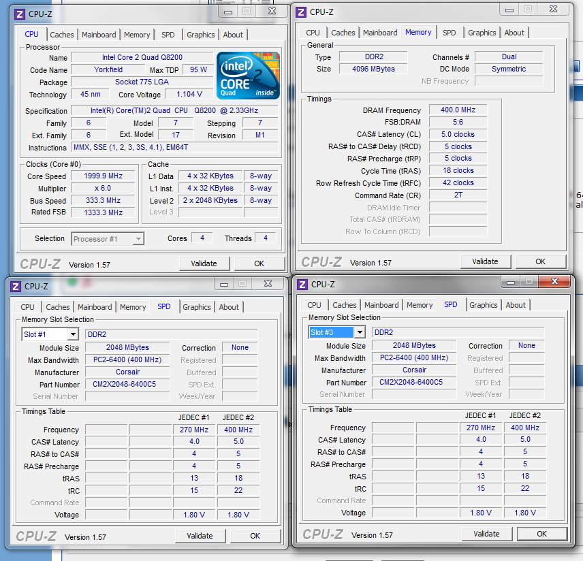The height and width of the screenshot is (561, 583).
Task: Select the Mainboard tab in the Memory window
Action: click(380, 33)
